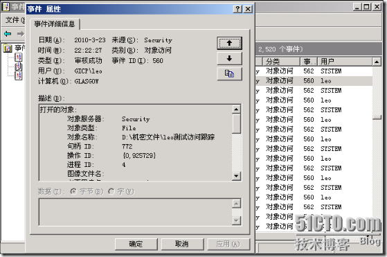Viewport: 387px width, 257px height.
Task: Dismiss dialog with 取消 button
Action: [x=182, y=244]
